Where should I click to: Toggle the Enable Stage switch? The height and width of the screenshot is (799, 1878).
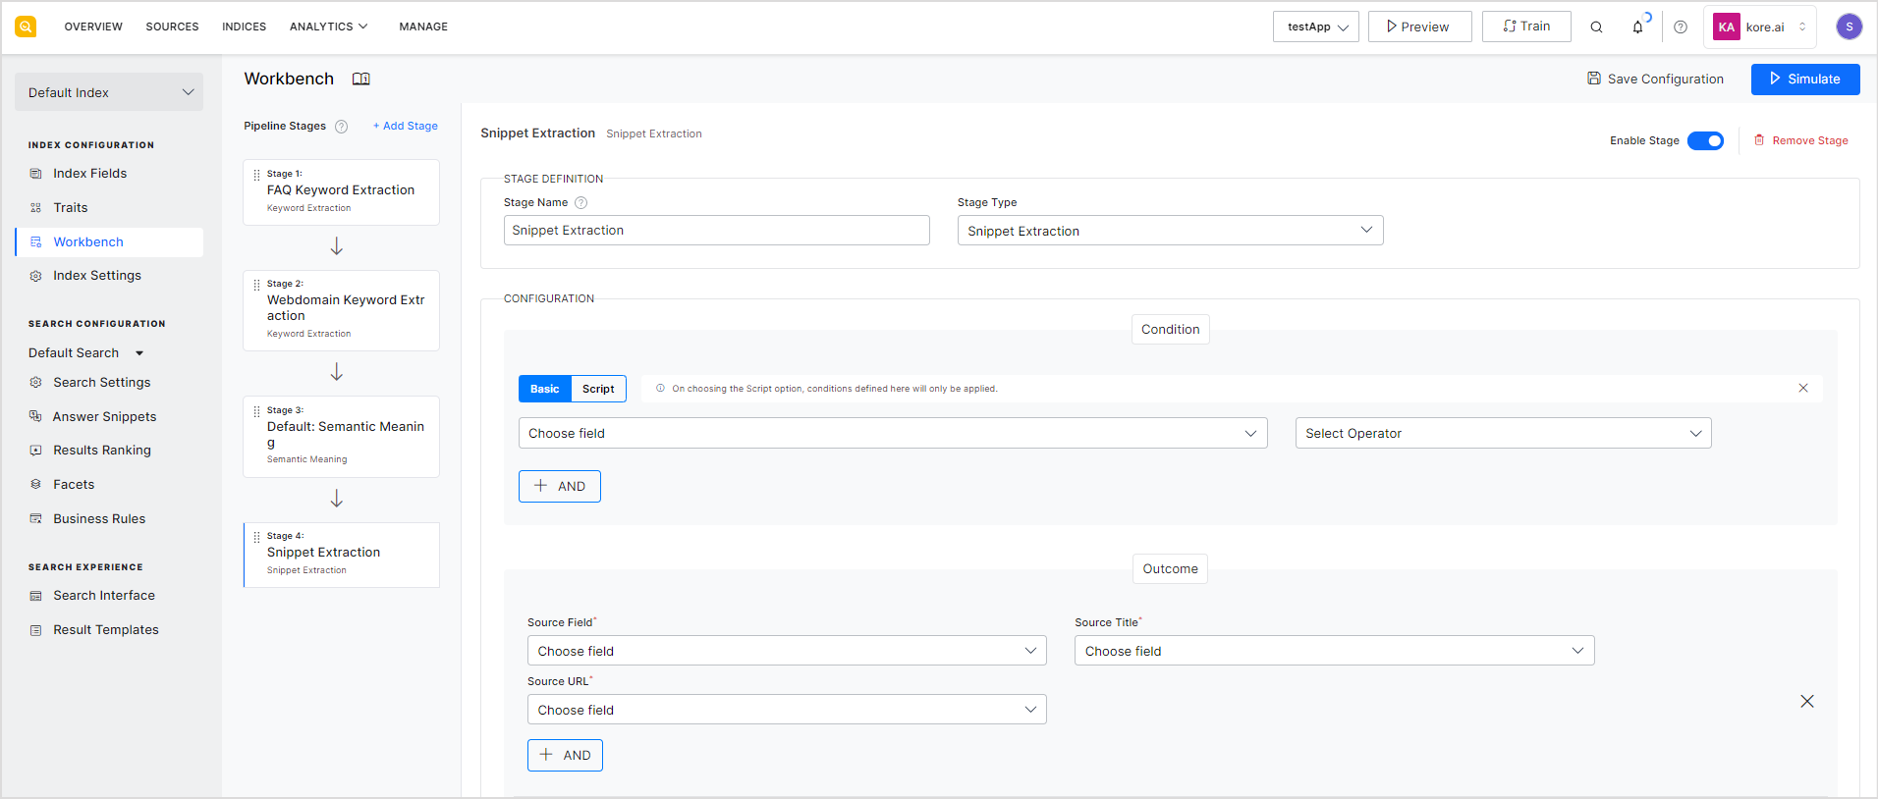(x=1705, y=141)
